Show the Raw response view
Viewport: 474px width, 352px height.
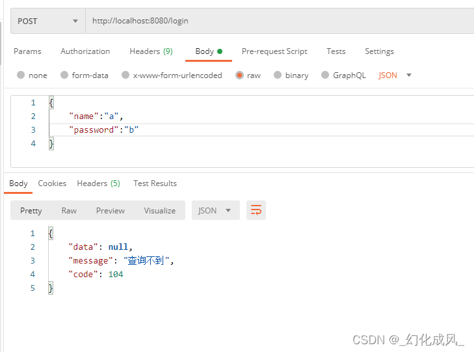pos(69,210)
